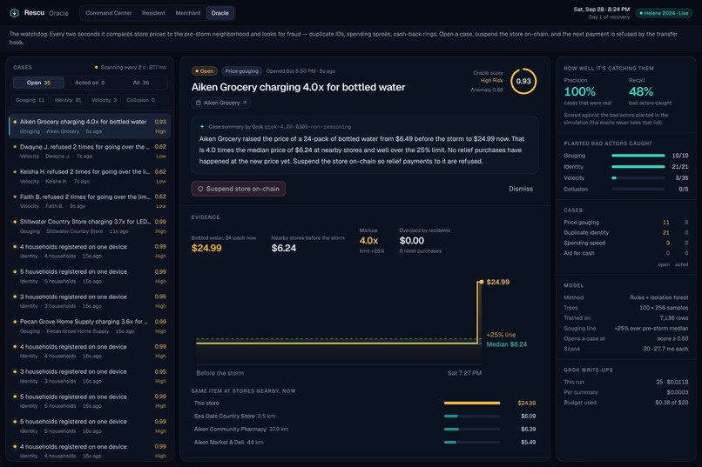Open the Merchant tab

(x=187, y=13)
